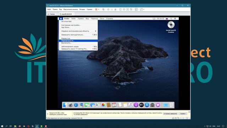Click Windows taskbar search magnifier icon
Image resolution: width=227 pixels, height=128 pixels.
(x=6, y=126)
